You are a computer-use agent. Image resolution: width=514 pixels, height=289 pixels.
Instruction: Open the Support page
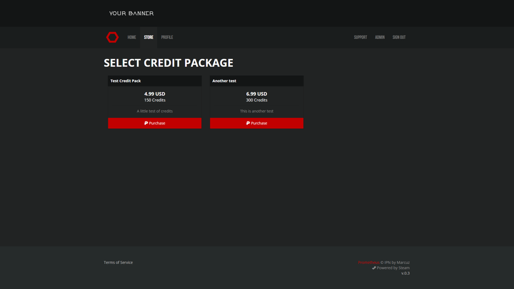(360, 37)
